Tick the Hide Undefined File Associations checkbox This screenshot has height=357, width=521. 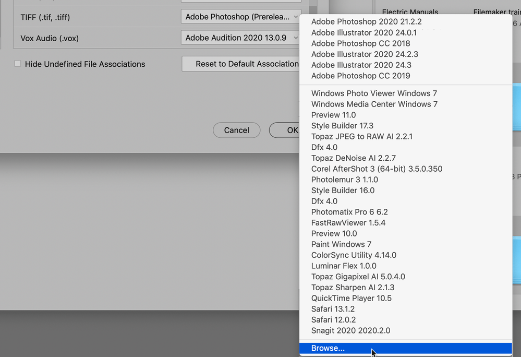tap(18, 64)
